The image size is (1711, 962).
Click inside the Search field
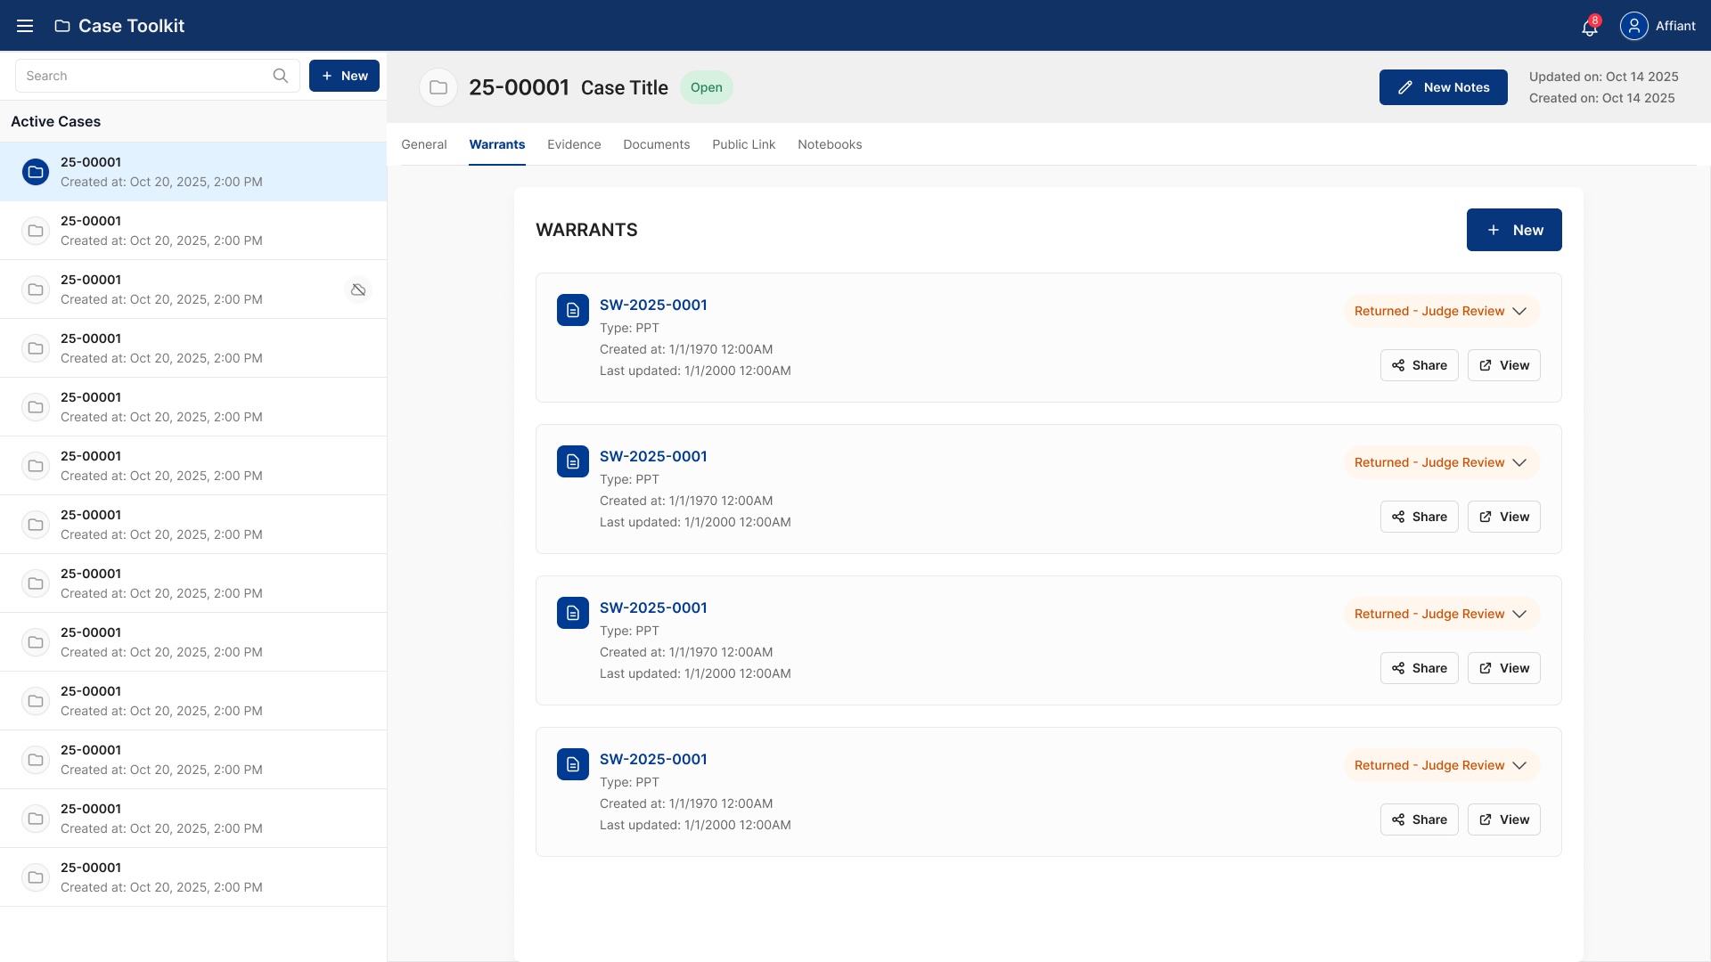[143, 76]
